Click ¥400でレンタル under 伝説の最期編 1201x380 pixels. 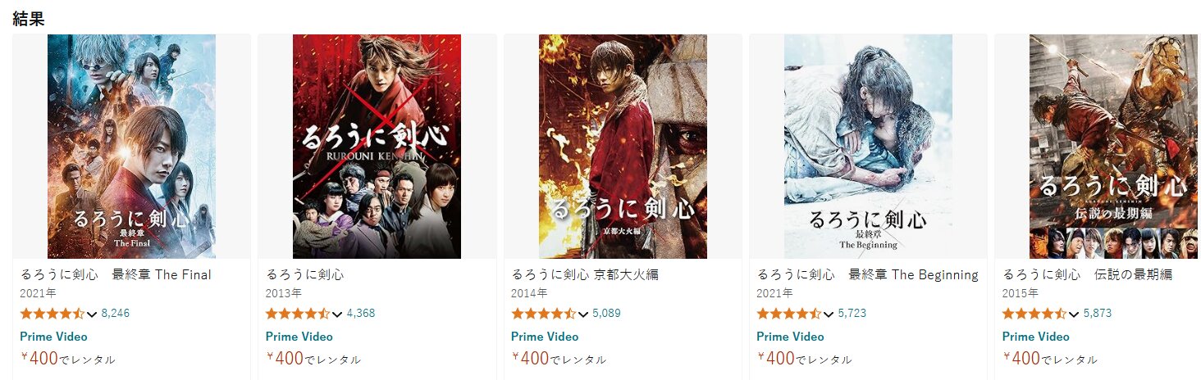coord(1050,359)
